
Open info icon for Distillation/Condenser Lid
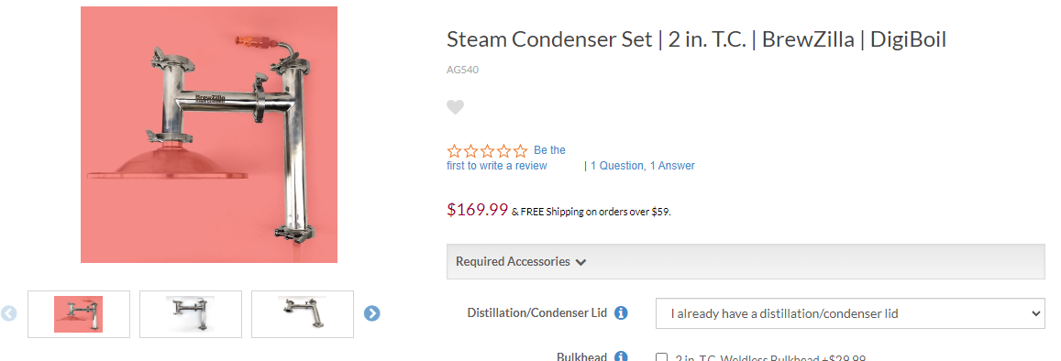[621, 313]
